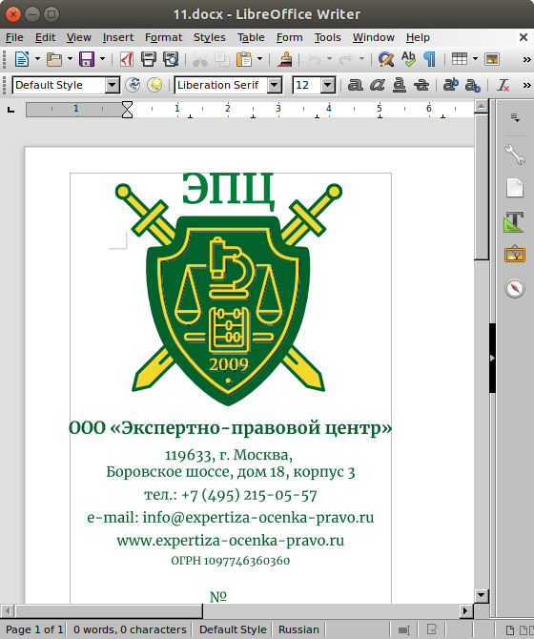Save the document with floppy icon
Image resolution: width=534 pixels, height=639 pixels.
tap(87, 59)
